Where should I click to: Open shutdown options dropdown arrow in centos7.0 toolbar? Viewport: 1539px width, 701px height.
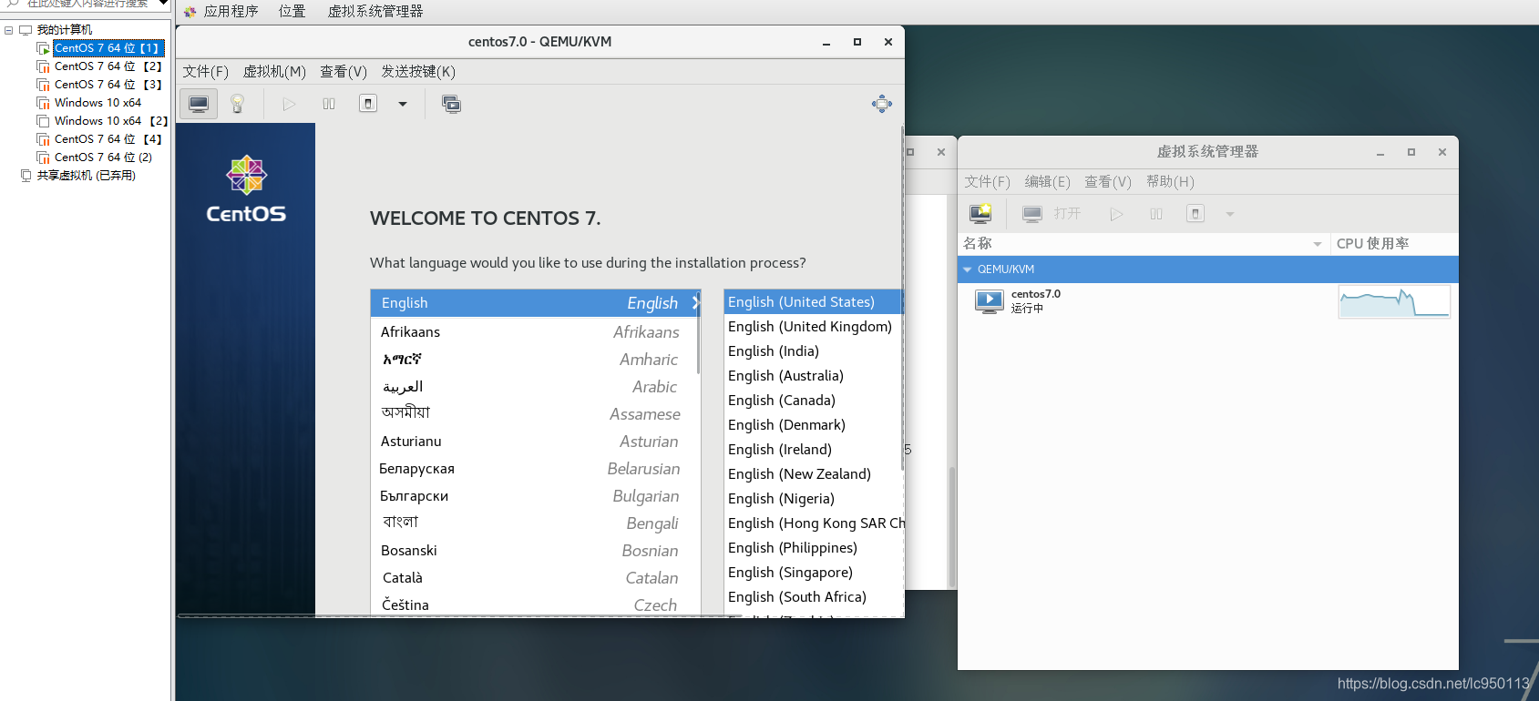[x=403, y=104]
